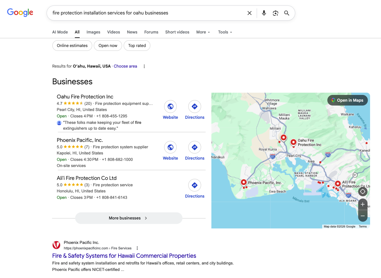The height and width of the screenshot is (278, 381).
Task: Click Oahu Fire Protection Inc map pin
Action: coord(294,142)
